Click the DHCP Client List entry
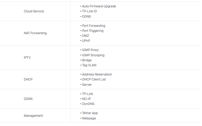This screenshot has width=202, height=126. 94,79
